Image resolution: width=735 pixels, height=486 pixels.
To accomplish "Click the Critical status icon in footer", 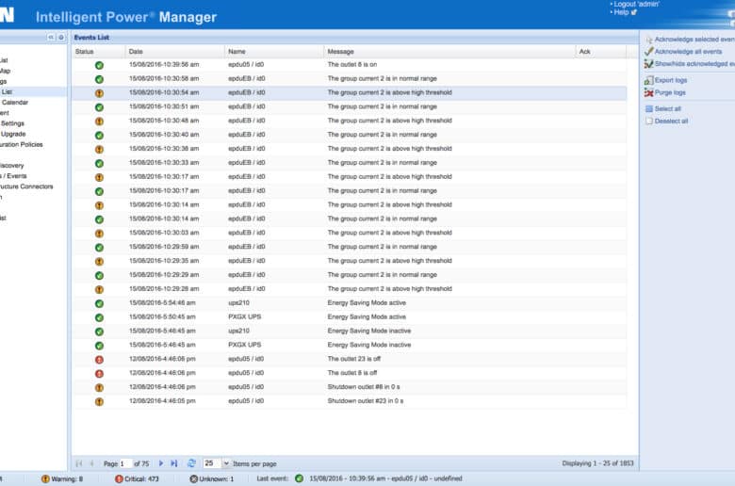I will pos(119,479).
